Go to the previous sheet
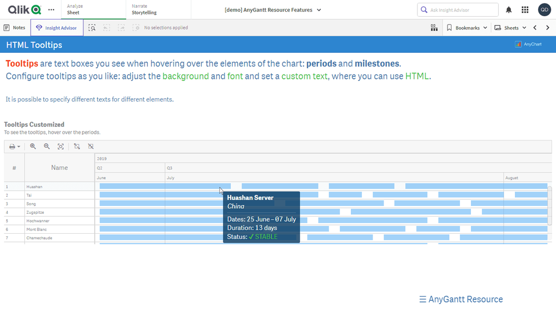The width and height of the screenshot is (556, 312). 535,28
